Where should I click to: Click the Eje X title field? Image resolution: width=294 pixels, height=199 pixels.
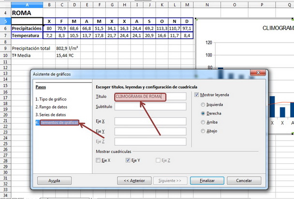pyautogui.click(x=150, y=121)
